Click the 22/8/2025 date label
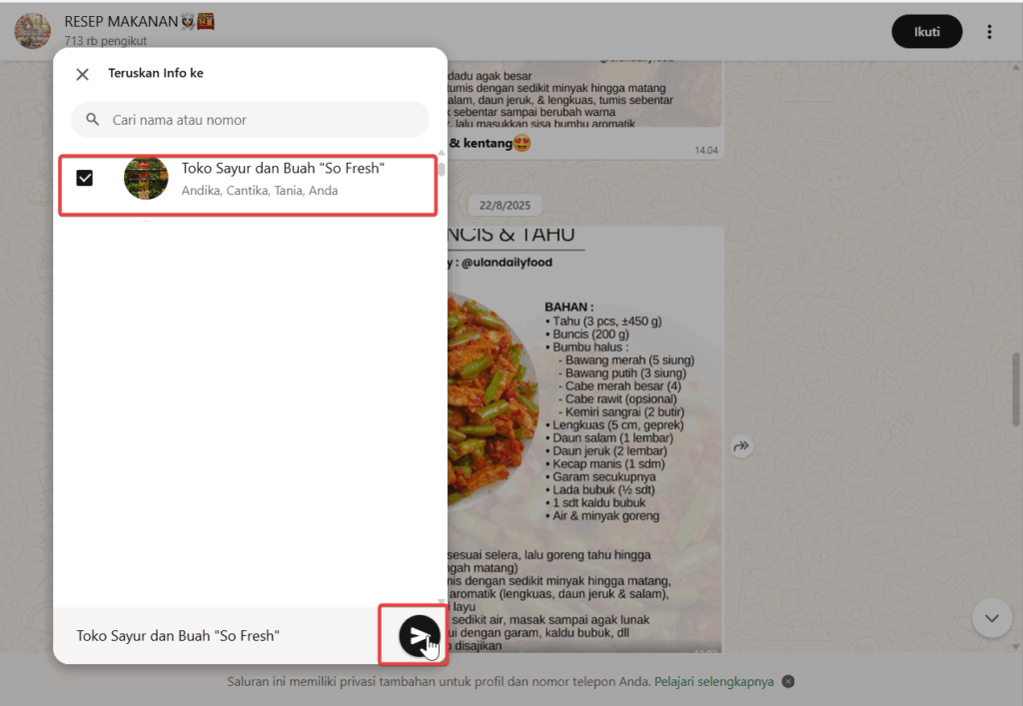The image size is (1023, 706). tap(504, 206)
